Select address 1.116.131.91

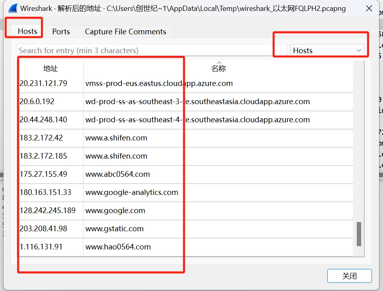tap(41, 247)
